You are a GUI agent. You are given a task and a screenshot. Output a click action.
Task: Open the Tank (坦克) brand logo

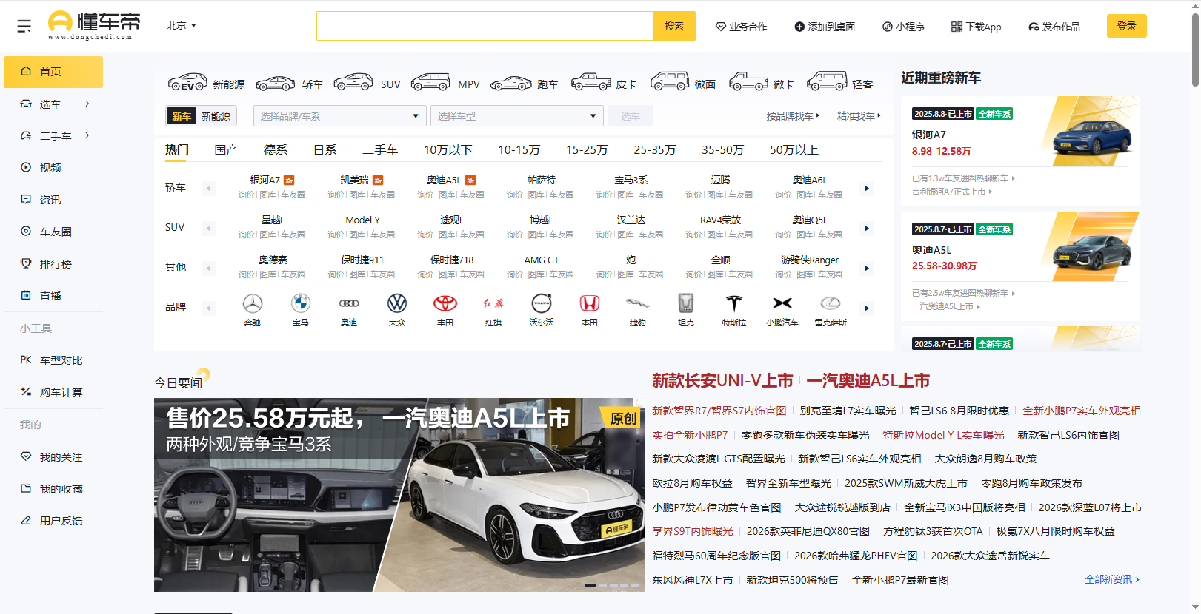(x=686, y=303)
